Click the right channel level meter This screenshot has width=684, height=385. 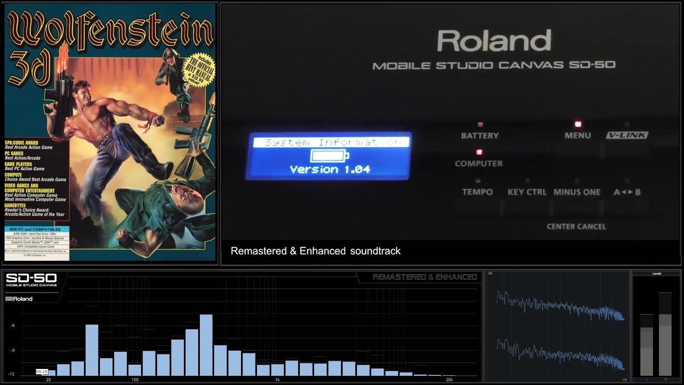[665, 334]
